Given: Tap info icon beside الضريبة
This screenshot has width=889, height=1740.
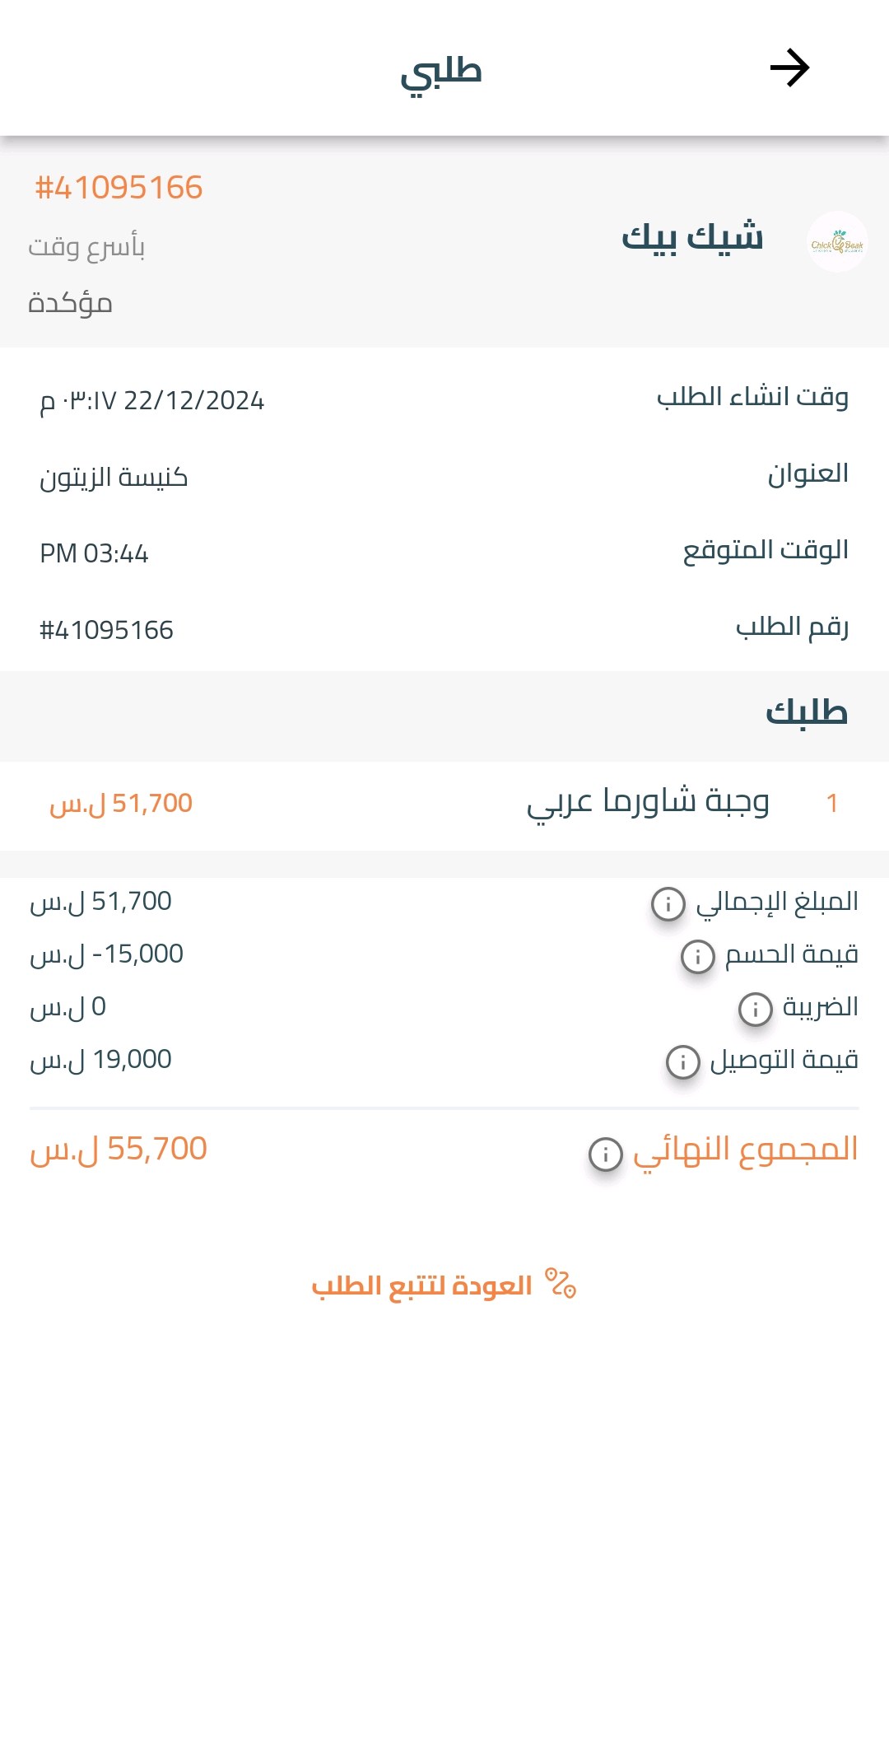Looking at the screenshot, I should 755,1009.
